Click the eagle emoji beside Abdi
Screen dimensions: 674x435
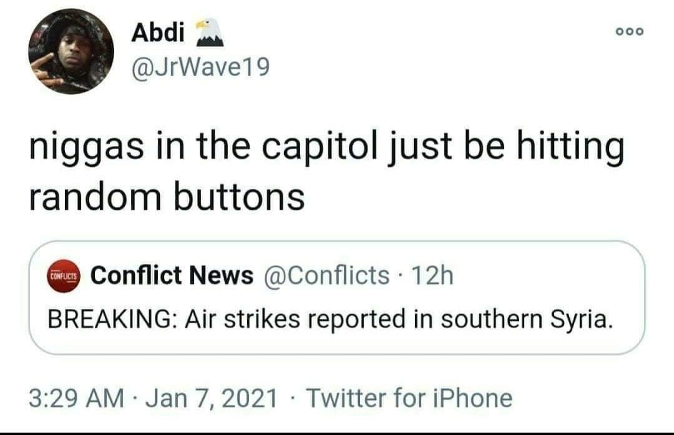209,31
